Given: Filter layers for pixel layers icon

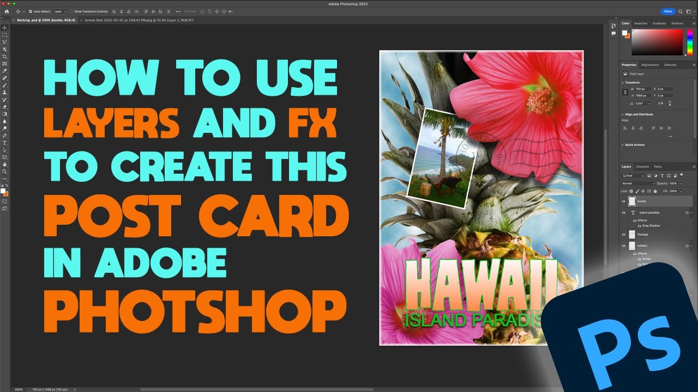Looking at the screenshot, I should (x=649, y=176).
